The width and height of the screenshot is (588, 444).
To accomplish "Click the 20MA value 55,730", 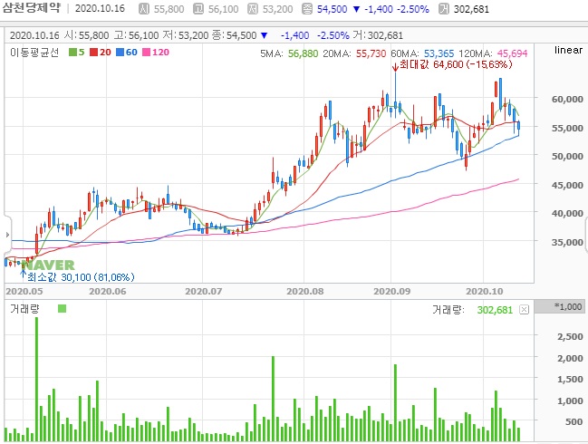I will 371,53.
